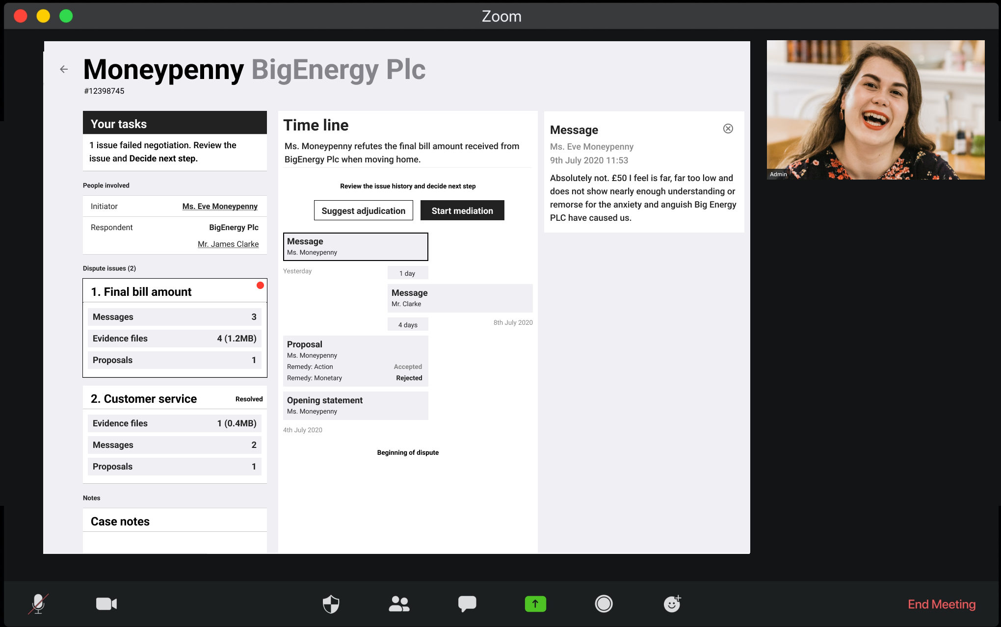Click the 4th July 2020 date label
The image size is (1001, 627).
(303, 430)
